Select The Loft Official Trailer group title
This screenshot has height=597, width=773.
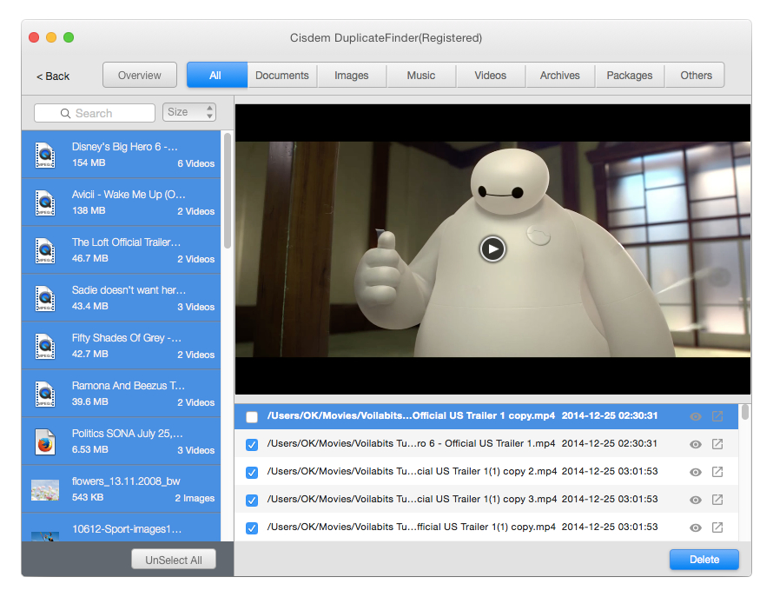coord(126,242)
